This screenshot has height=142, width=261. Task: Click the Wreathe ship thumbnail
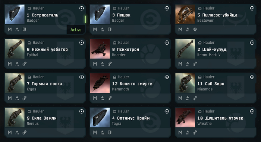(185, 118)
